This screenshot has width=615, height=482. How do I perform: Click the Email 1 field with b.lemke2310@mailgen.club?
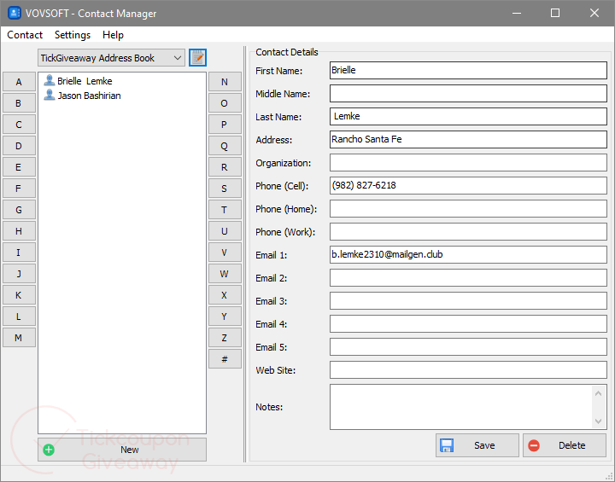468,255
